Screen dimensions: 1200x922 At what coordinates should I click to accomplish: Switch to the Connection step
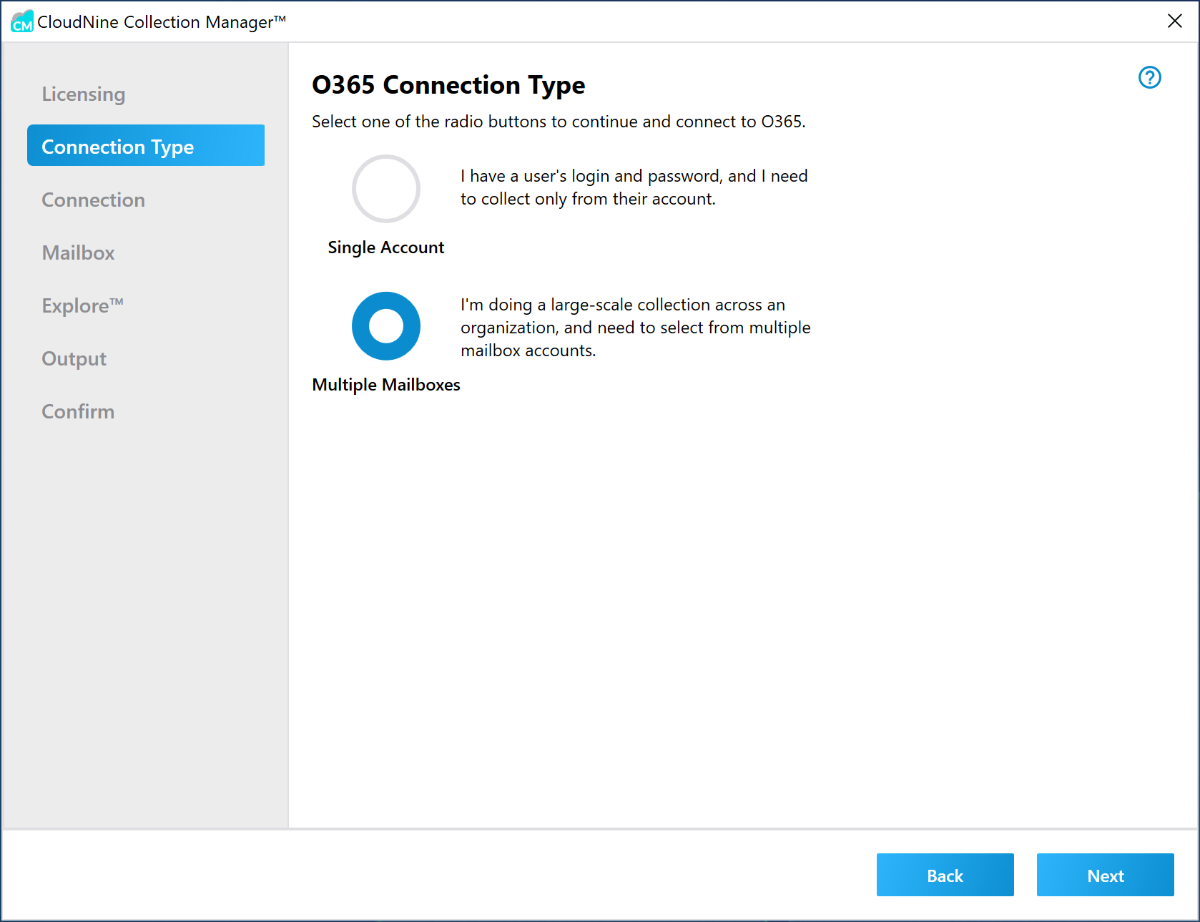tap(94, 200)
